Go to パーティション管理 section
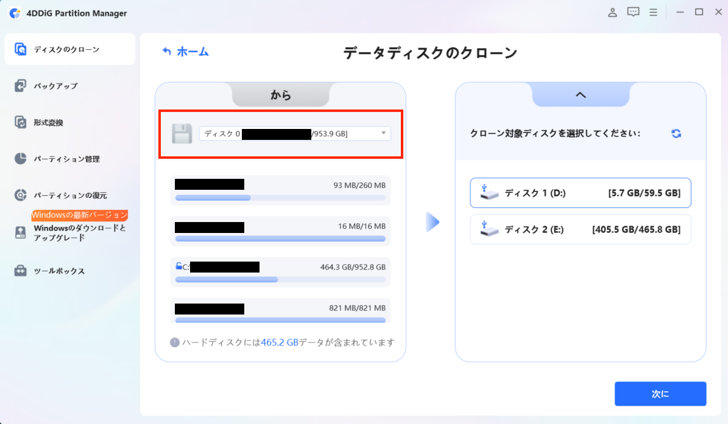Screen dimensions: 728x424 pos(66,159)
